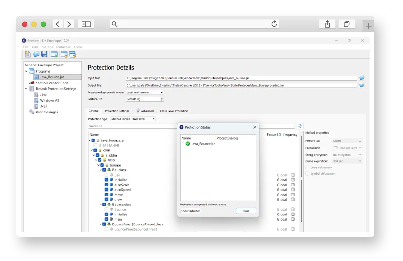This screenshot has width=403, height=261.
Task: Open the Database menu
Action: (63, 47)
